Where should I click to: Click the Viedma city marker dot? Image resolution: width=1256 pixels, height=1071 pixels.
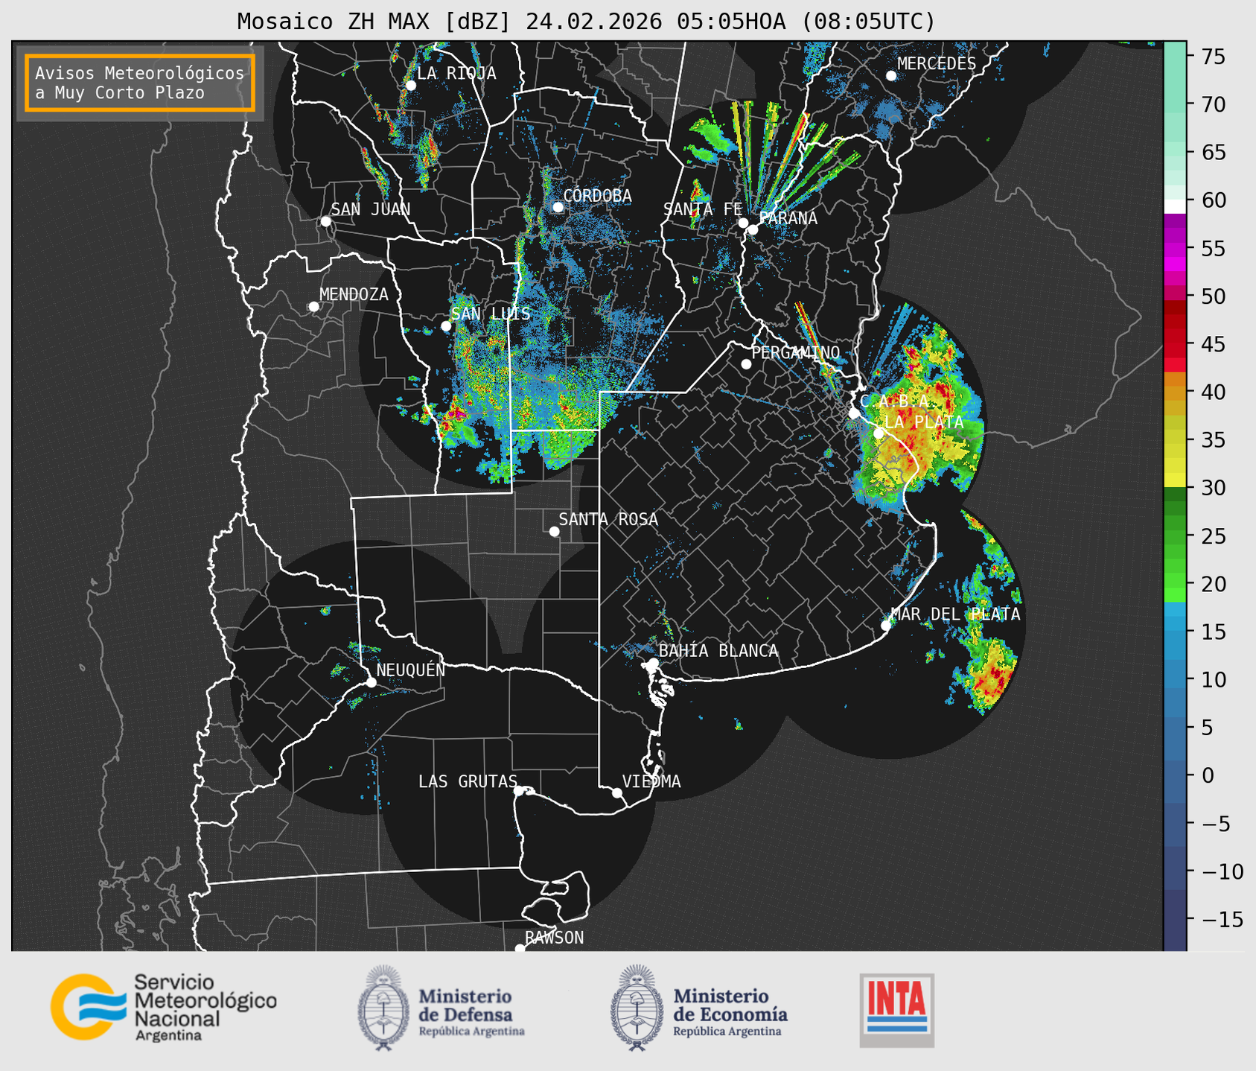[617, 792]
